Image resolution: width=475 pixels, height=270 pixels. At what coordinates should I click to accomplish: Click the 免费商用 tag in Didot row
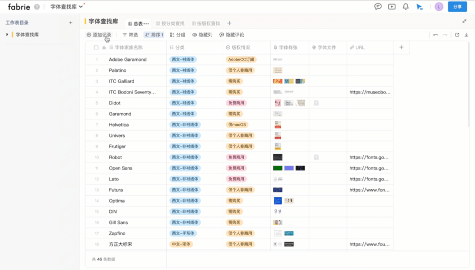[236, 103]
